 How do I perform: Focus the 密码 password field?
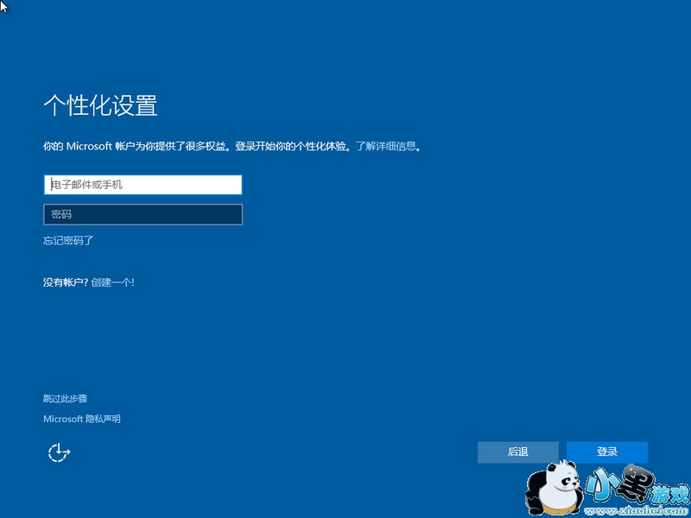[143, 214]
